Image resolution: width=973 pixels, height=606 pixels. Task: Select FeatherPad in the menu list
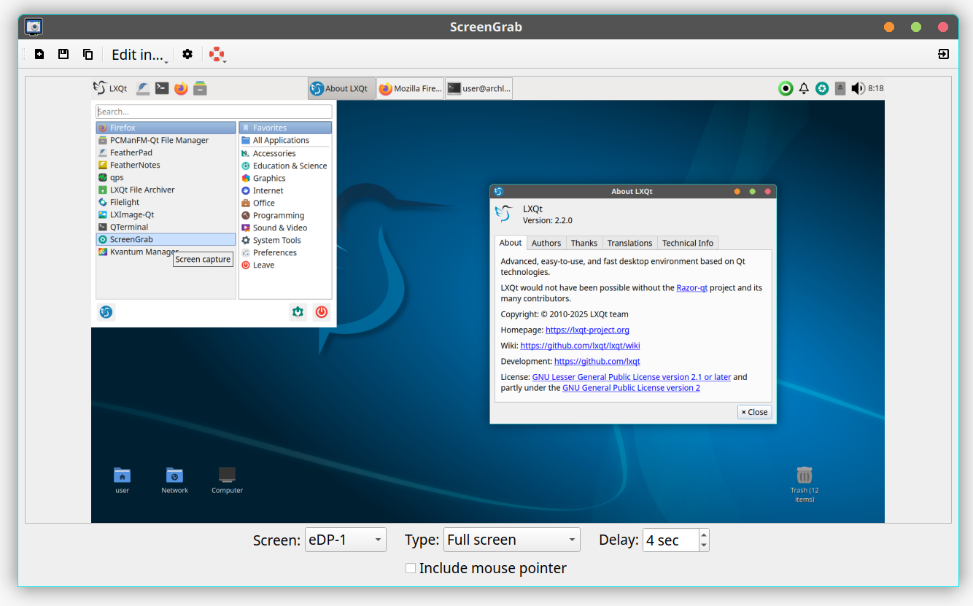(x=166, y=152)
